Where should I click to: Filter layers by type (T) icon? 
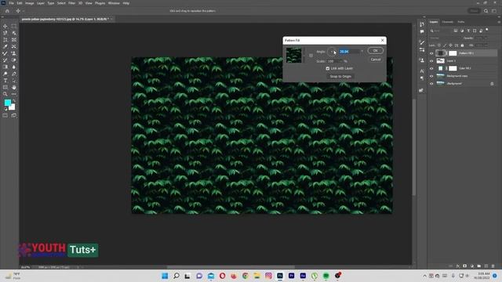click(x=468, y=31)
